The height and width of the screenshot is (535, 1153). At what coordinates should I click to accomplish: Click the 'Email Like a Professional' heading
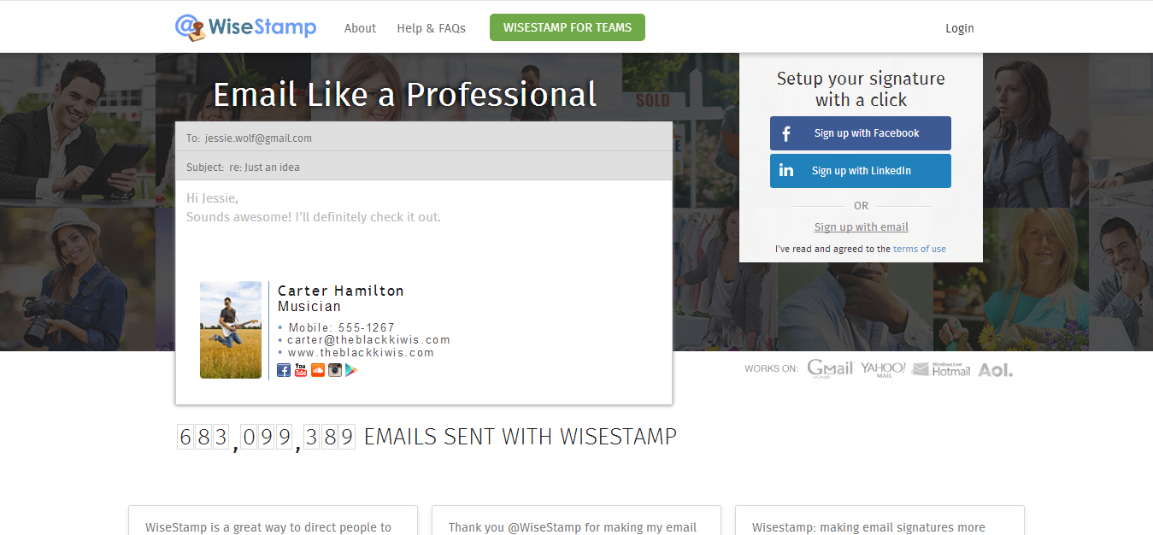(x=405, y=94)
